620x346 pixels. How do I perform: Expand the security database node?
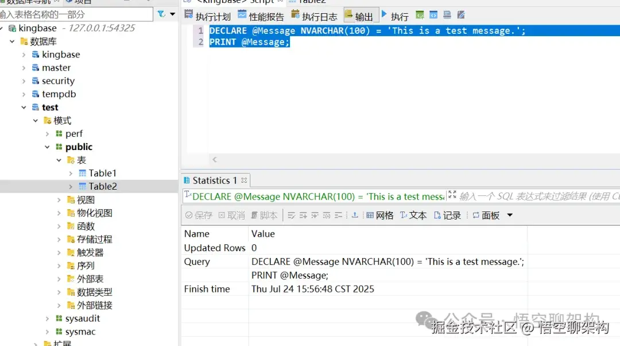tap(24, 81)
